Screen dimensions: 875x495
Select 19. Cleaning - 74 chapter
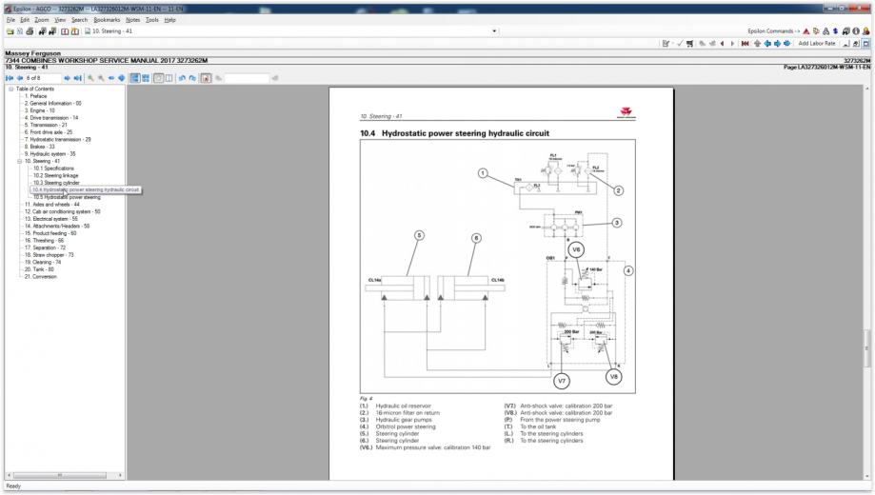43,263
